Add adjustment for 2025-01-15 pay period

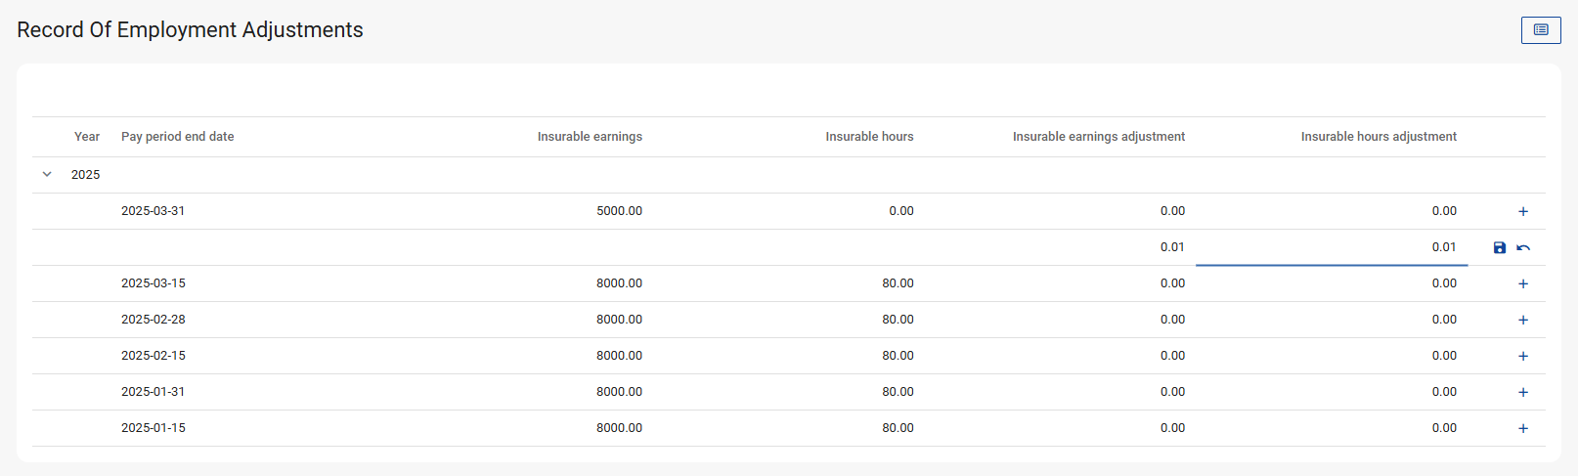click(x=1522, y=429)
